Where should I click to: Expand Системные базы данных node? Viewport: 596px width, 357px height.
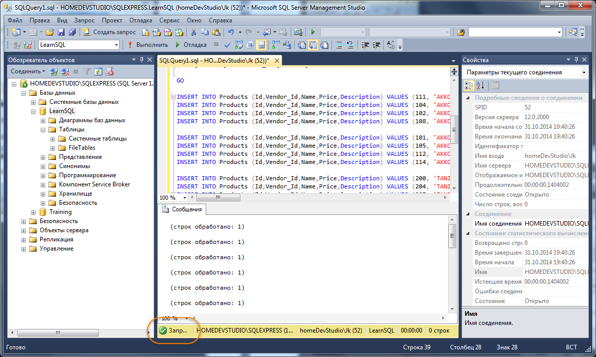click(33, 102)
